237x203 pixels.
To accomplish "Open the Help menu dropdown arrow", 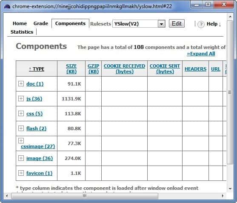I will pos(220,25).
